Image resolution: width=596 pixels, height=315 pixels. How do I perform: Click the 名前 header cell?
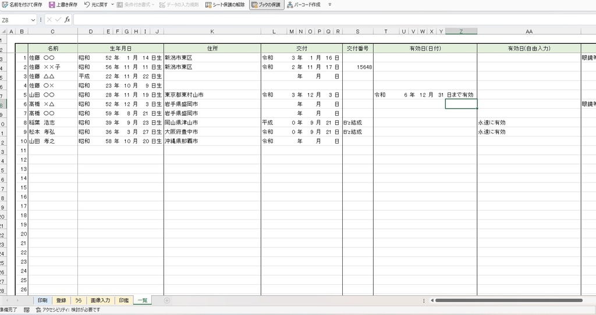click(x=53, y=49)
